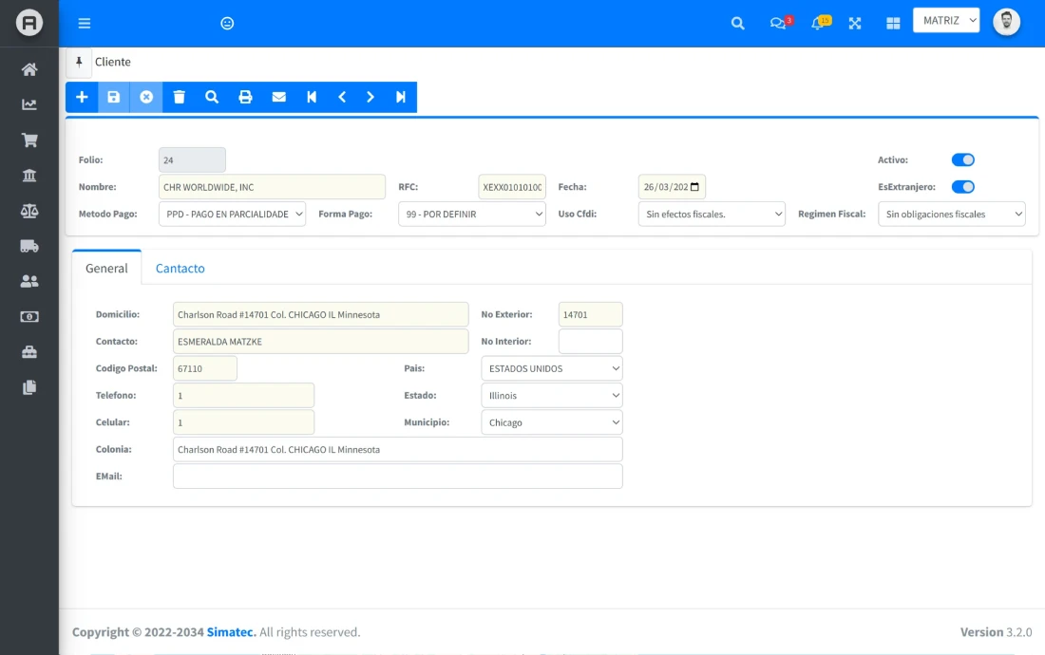This screenshot has width=1045, height=655.
Task: Click the Telefono input field
Action: click(243, 396)
